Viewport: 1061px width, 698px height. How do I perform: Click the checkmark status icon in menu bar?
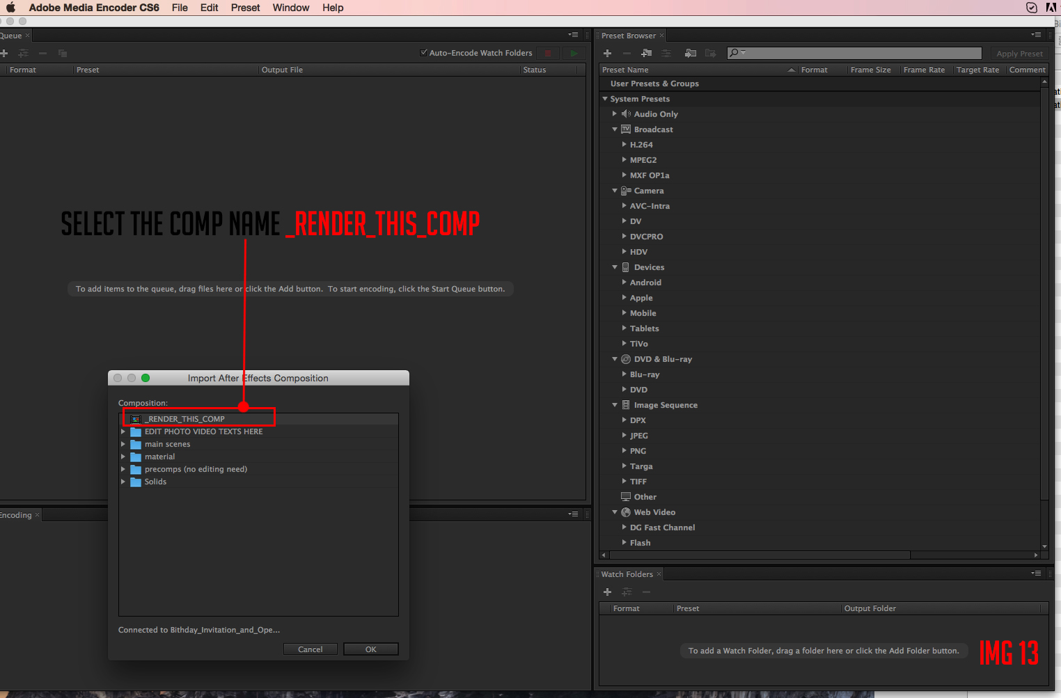pyautogui.click(x=1032, y=8)
